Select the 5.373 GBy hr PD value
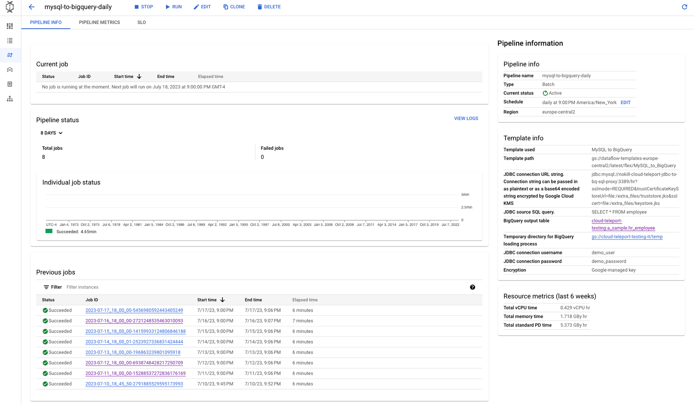The image size is (694, 405). click(x=574, y=325)
